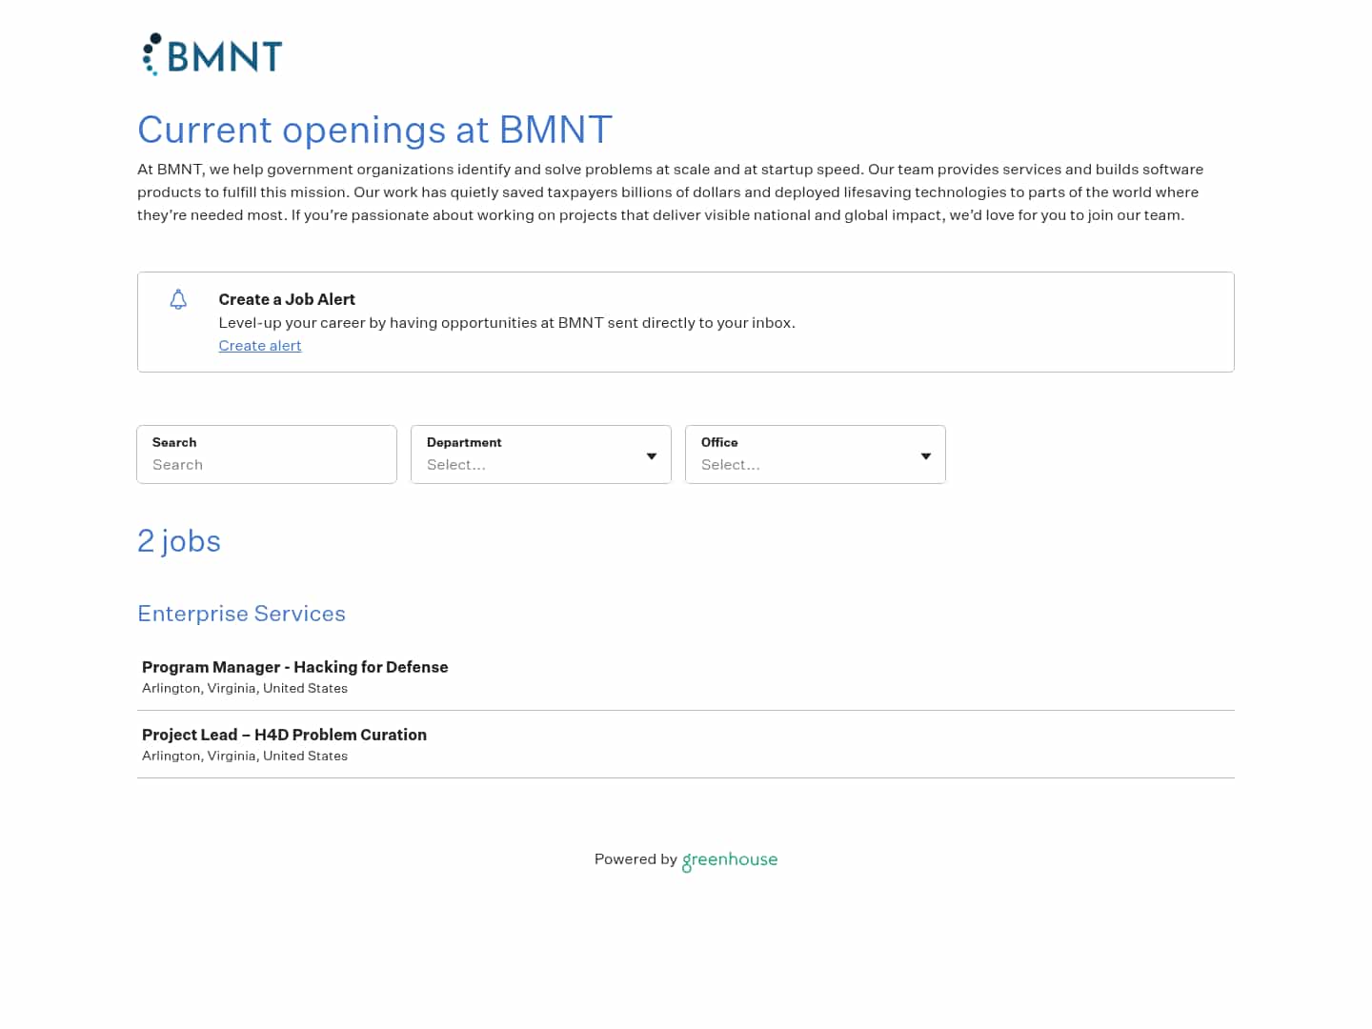Click Arlington location under Program Manager
Screen dimensions: 1372x1029
point(245,688)
